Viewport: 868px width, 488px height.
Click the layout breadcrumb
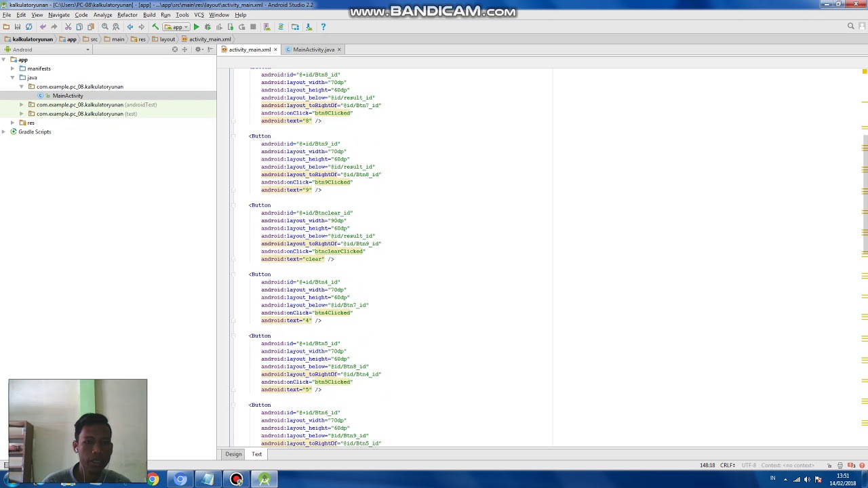click(163, 39)
